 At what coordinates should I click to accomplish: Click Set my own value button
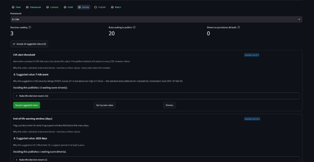[105, 105]
